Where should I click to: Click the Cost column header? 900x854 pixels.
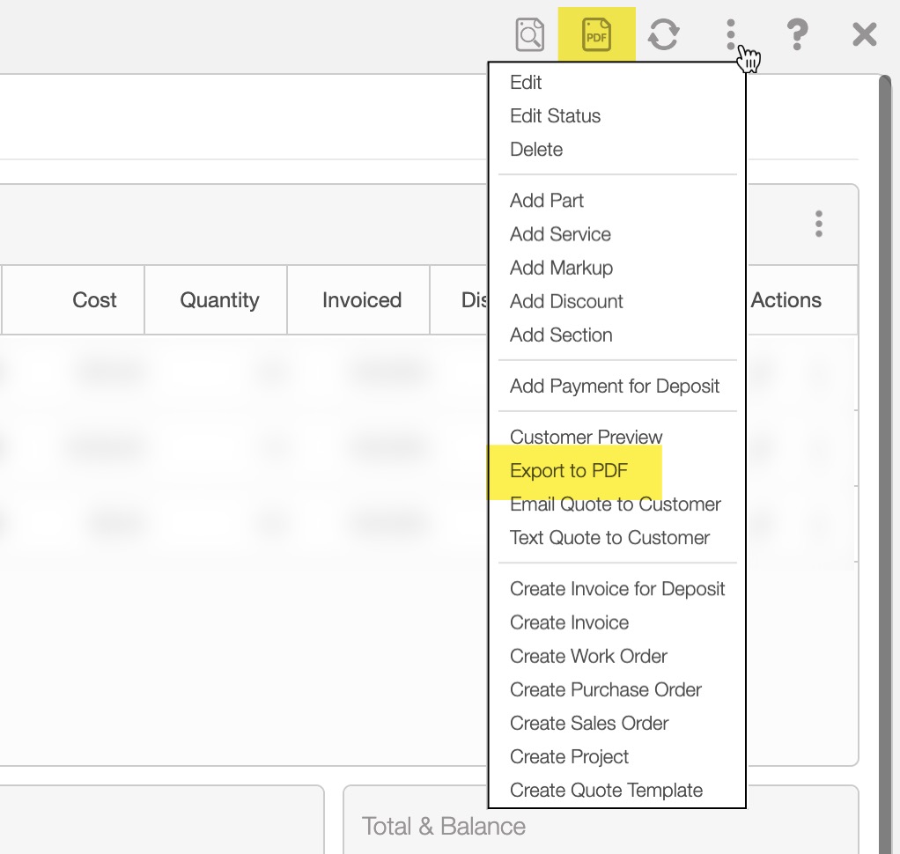94,300
